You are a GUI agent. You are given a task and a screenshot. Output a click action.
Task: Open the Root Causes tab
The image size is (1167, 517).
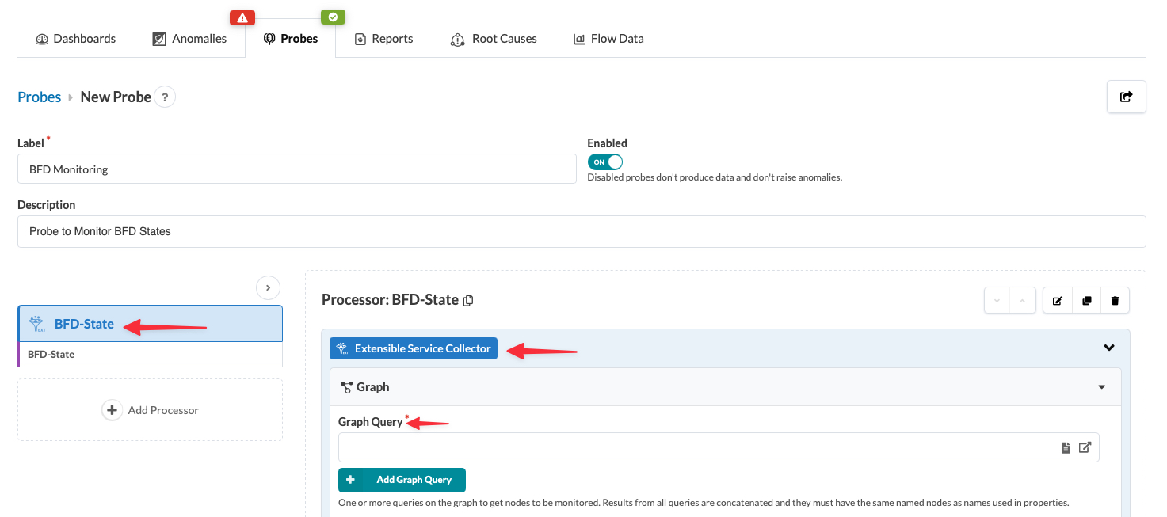coord(494,38)
